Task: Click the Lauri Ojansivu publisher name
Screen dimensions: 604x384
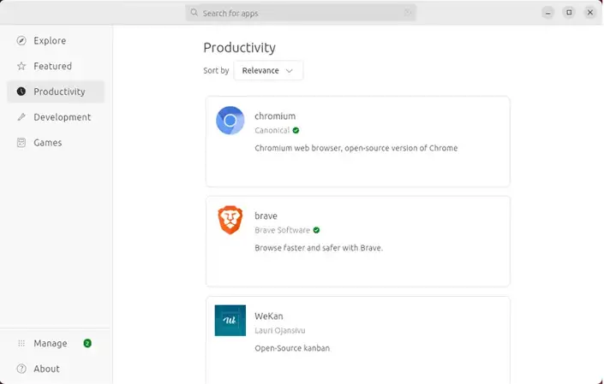Action: pos(280,331)
